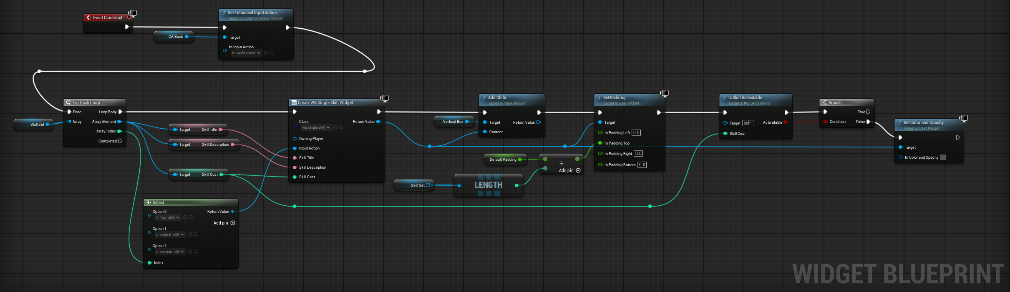Click the client-only monitor icon on Set Padding
Image resolution: width=1010 pixels, height=292 pixels.
pos(665,93)
